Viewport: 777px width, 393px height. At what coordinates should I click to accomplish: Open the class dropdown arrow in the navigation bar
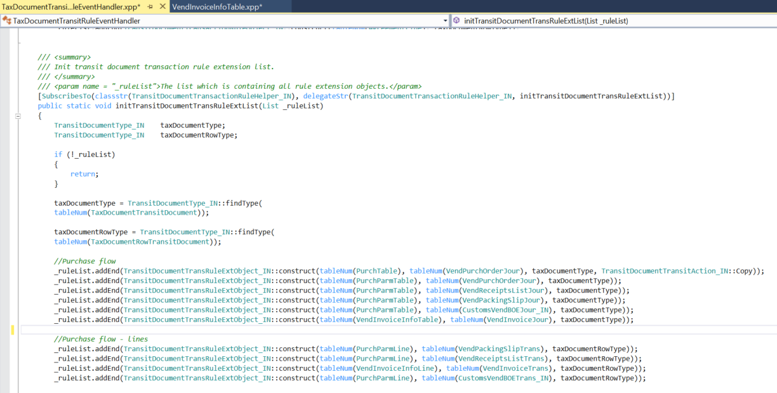tap(444, 20)
